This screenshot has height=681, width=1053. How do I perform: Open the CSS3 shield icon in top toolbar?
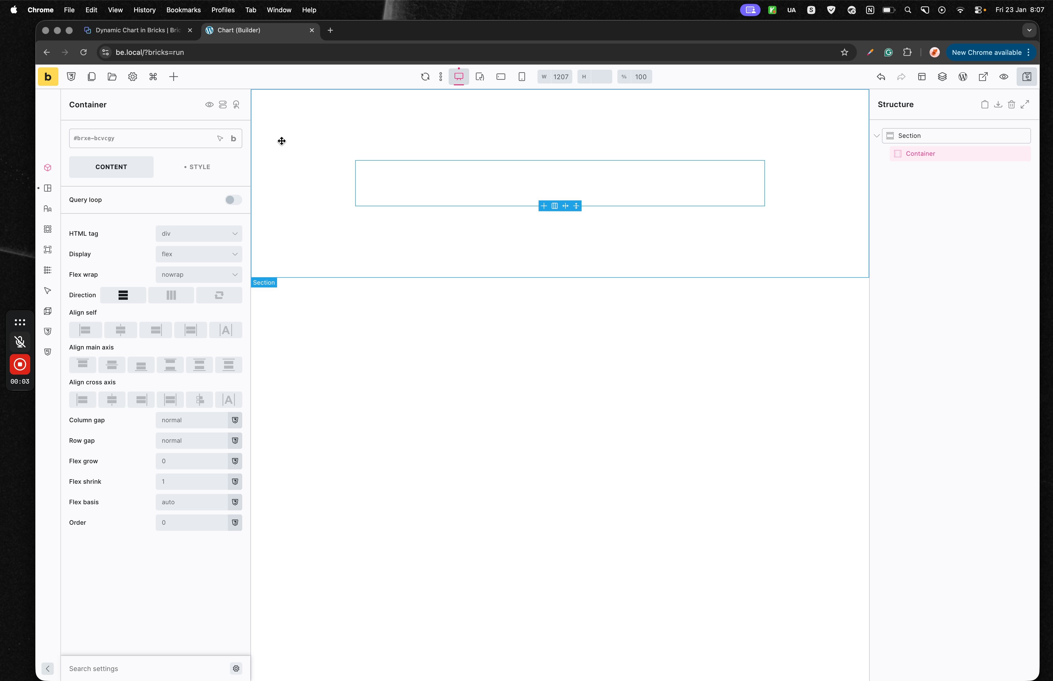(x=71, y=77)
